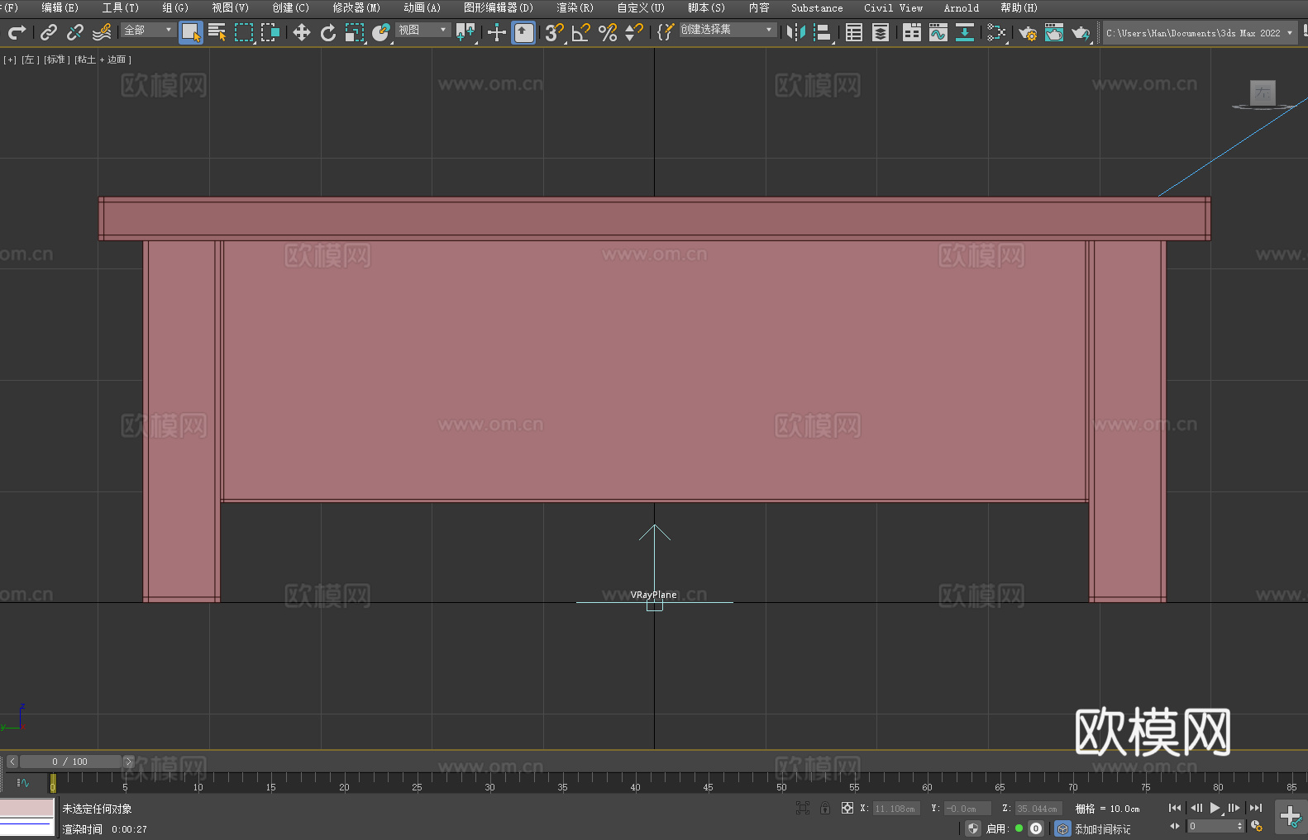The width and height of the screenshot is (1308, 840).
Task: Open the 组(G) menu
Action: pyautogui.click(x=175, y=7)
